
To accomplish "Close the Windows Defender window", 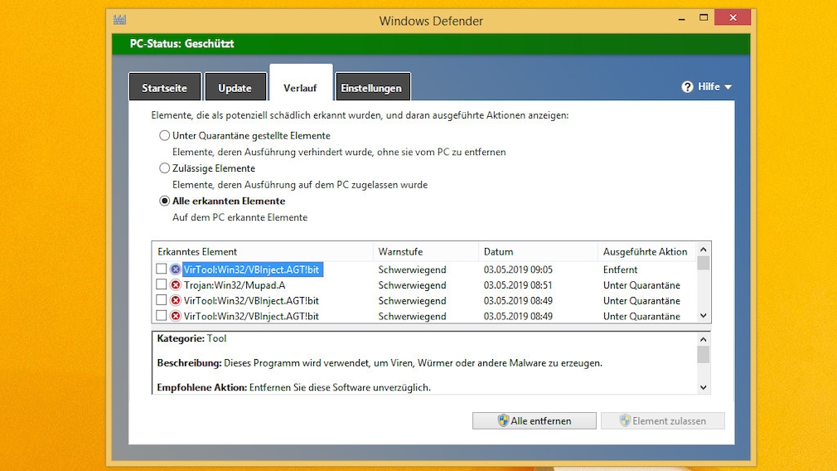I will click(733, 17).
